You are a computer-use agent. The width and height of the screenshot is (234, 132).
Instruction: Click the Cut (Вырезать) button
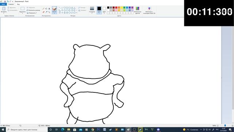pyautogui.click(x=12, y=8)
